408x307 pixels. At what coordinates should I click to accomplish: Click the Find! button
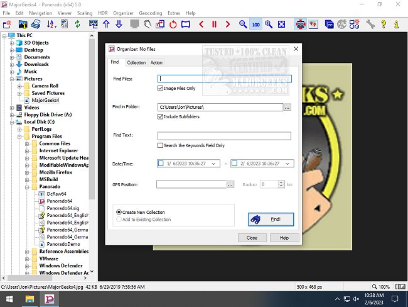pos(271,220)
